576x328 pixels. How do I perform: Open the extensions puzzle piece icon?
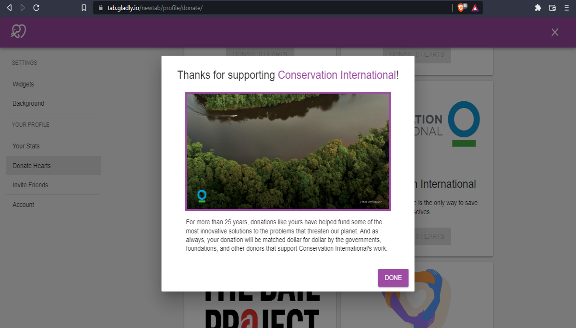[x=538, y=8]
